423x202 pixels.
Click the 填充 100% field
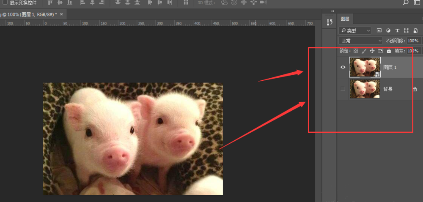(x=414, y=51)
